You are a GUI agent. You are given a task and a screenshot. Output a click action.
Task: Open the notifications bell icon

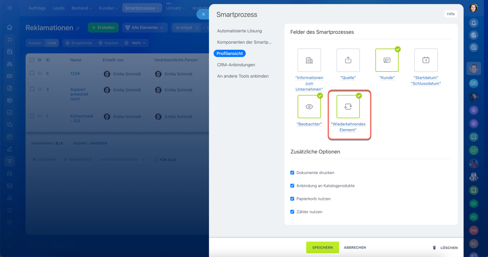point(474,23)
